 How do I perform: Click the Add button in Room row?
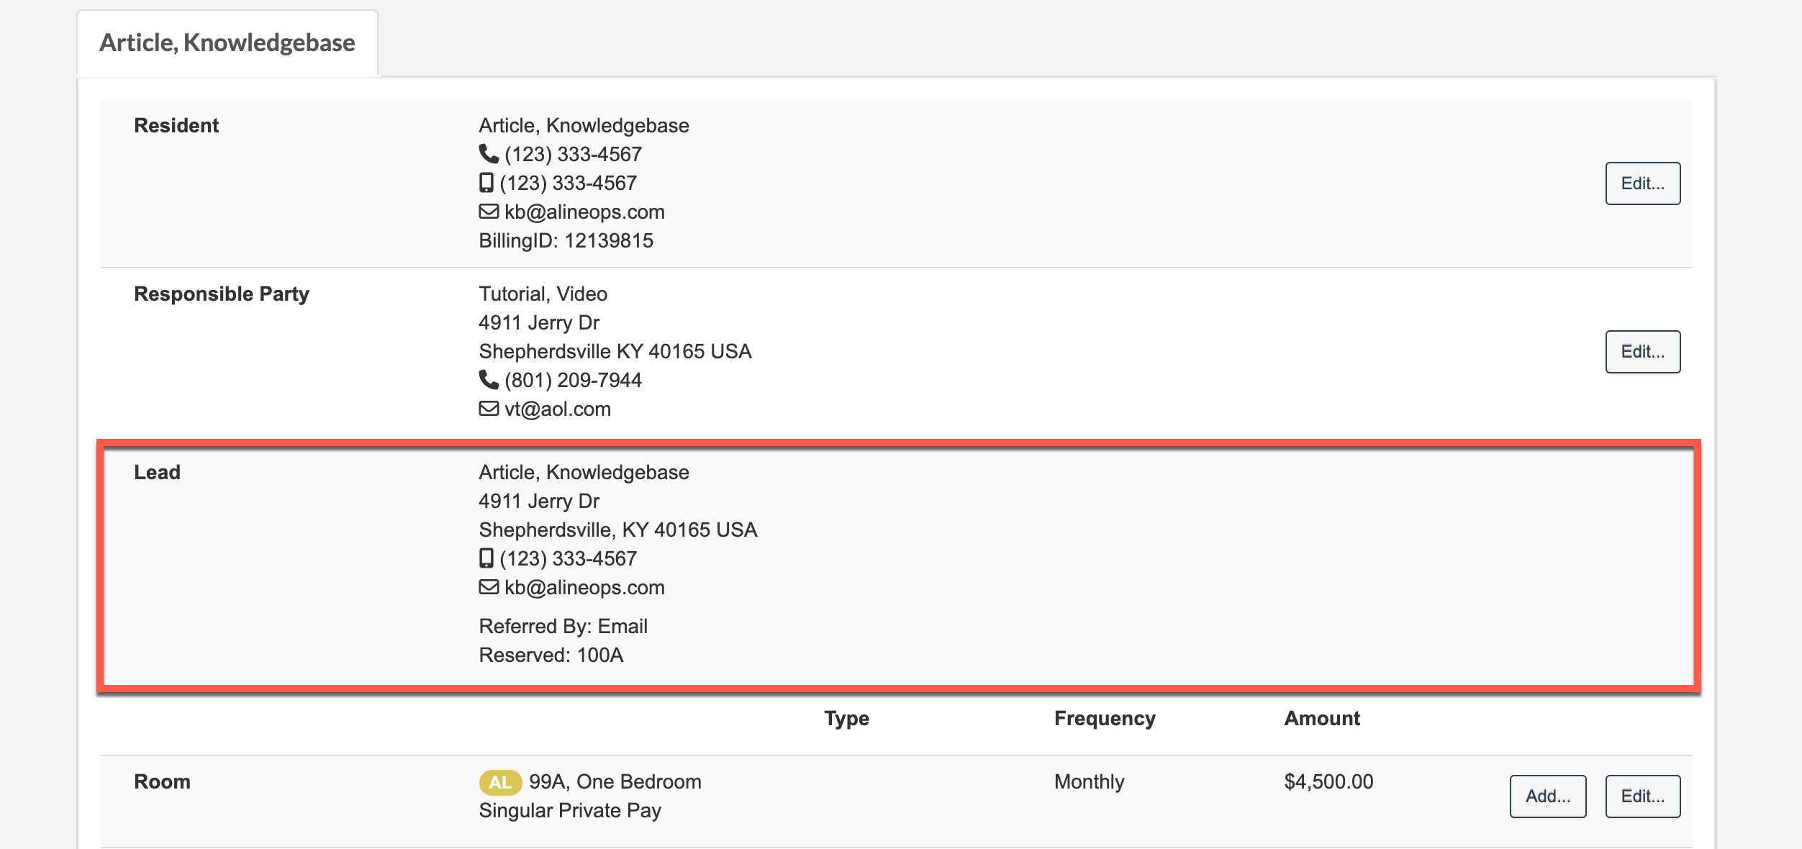coord(1547,796)
